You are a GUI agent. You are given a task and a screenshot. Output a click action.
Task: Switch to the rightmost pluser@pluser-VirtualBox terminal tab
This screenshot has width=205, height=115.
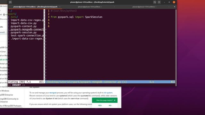pos(144,7)
